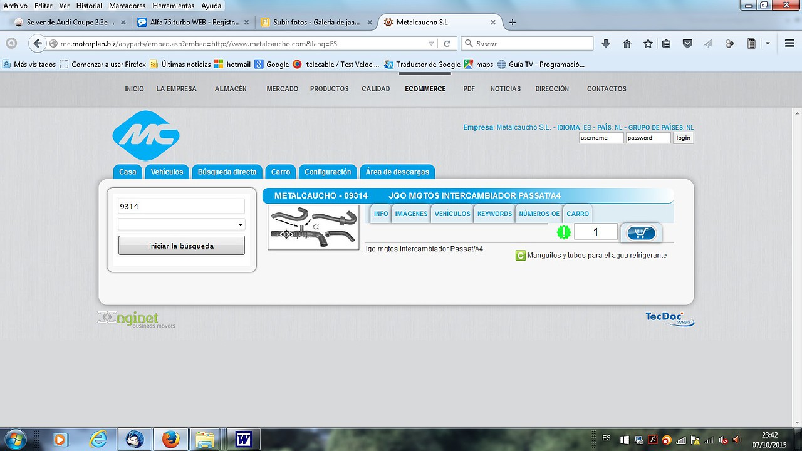Screen dimensions: 802x451
Task: Click the quantity field showing 1
Action: coord(596,232)
